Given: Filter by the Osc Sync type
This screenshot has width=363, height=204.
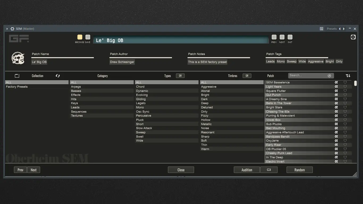Looking at the screenshot, I should [x=167, y=112].
